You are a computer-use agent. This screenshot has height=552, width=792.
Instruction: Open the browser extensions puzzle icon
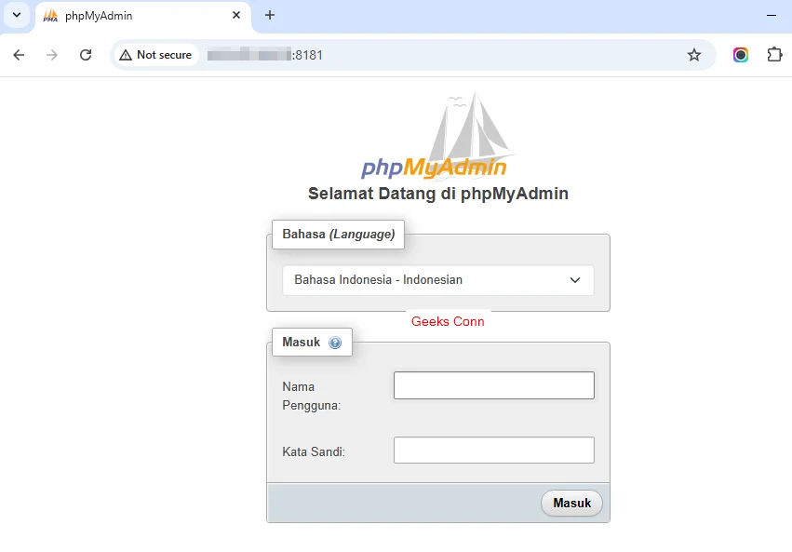click(x=775, y=55)
